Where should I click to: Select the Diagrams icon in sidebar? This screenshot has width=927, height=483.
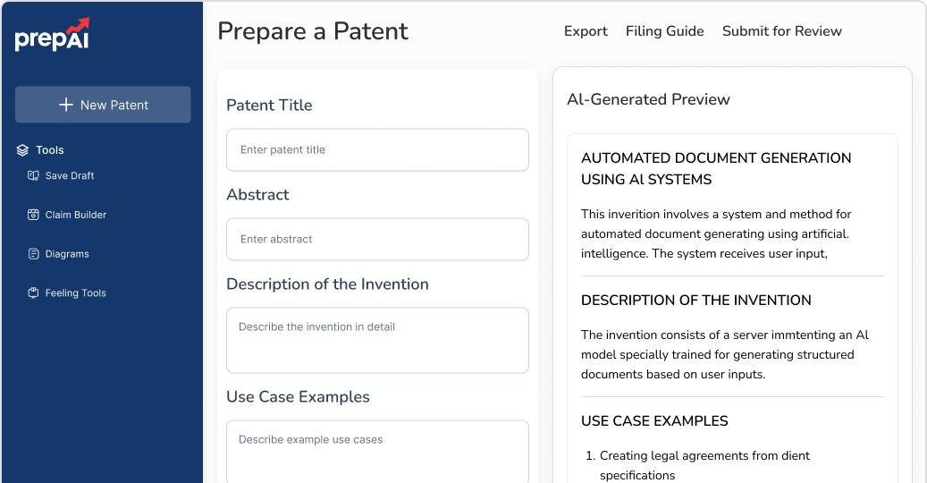coord(33,254)
